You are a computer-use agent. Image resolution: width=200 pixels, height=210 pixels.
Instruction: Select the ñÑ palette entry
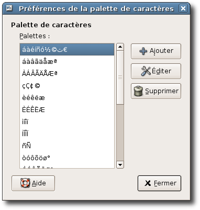[x=67, y=146]
